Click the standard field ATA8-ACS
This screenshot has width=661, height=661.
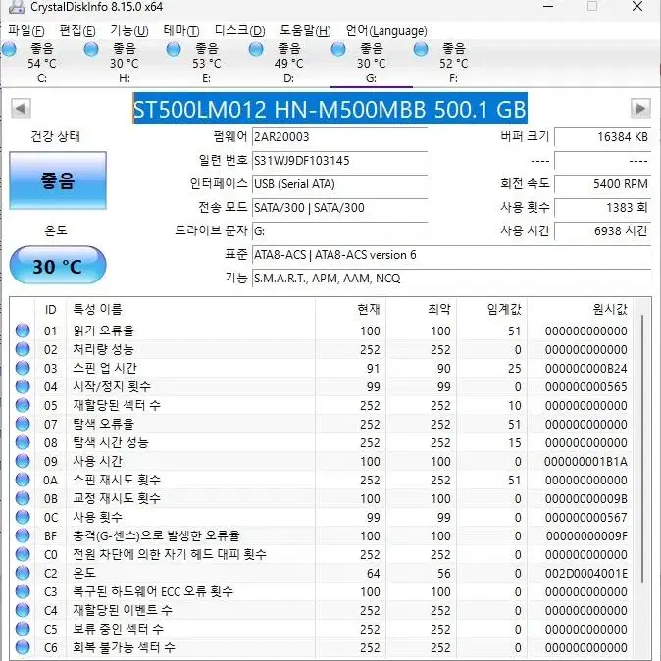tap(451, 255)
